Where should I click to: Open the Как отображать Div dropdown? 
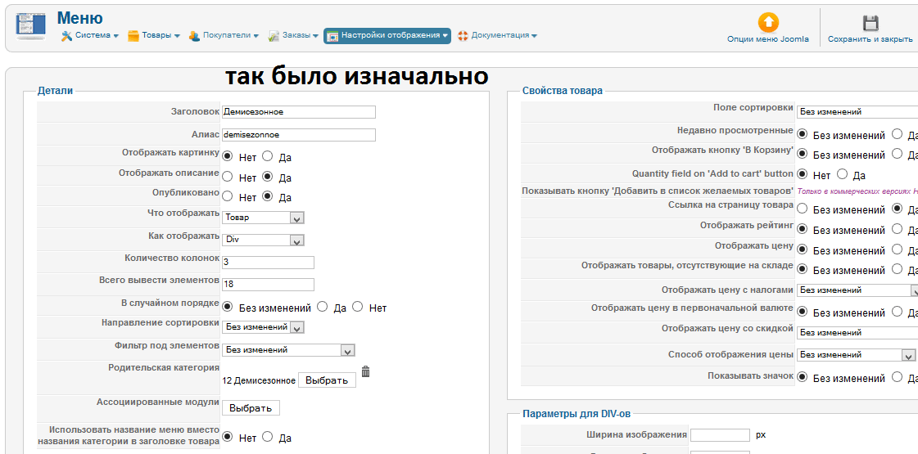coord(263,240)
